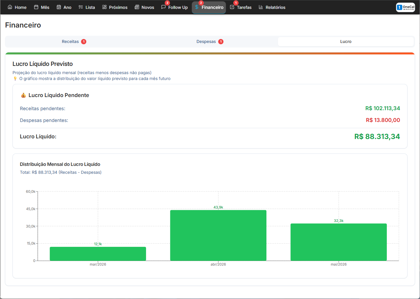Screen dimensions: 420x299
Task: Click the OneCal logo
Action: pos(406,7)
